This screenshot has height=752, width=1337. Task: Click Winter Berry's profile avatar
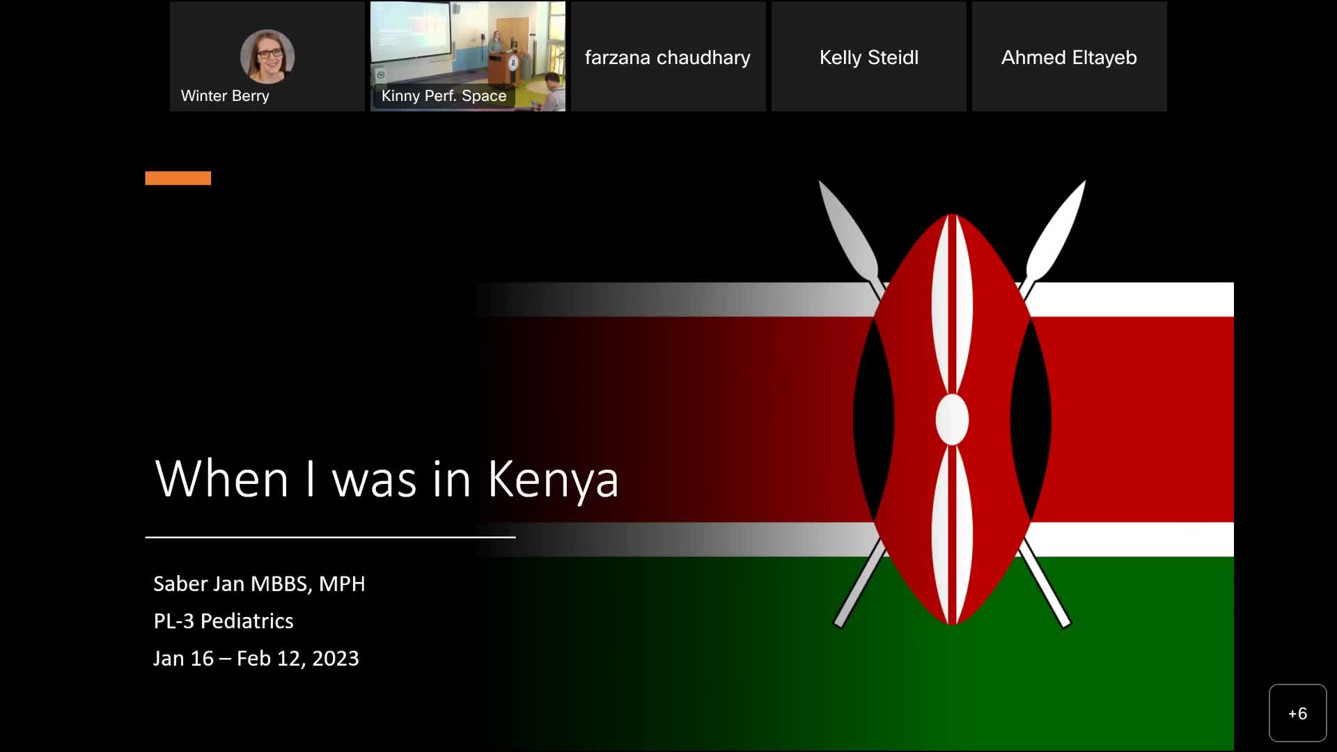click(267, 56)
